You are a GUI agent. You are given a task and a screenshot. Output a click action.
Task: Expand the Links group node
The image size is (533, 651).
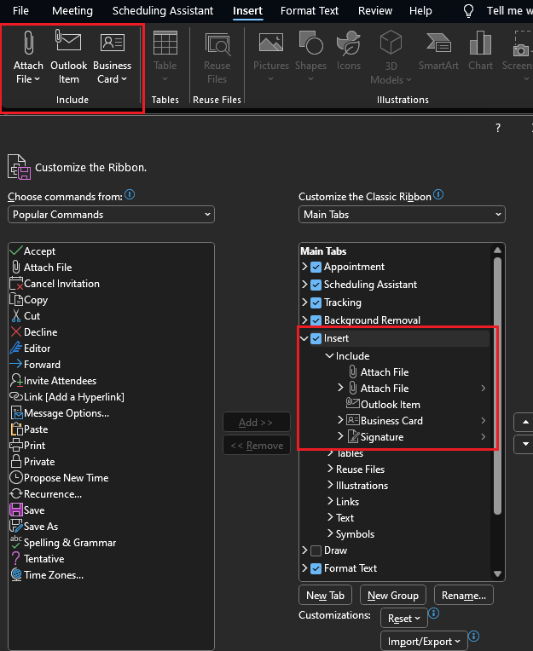330,501
